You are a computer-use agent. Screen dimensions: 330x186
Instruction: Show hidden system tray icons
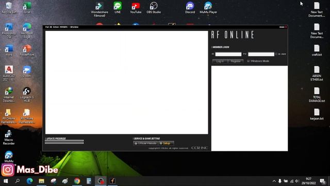(274, 181)
